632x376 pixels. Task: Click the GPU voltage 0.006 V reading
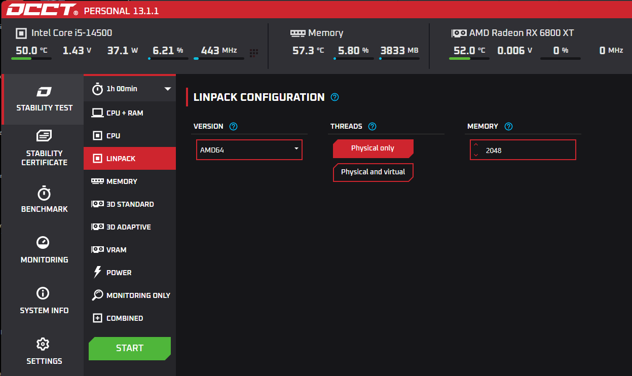515,51
